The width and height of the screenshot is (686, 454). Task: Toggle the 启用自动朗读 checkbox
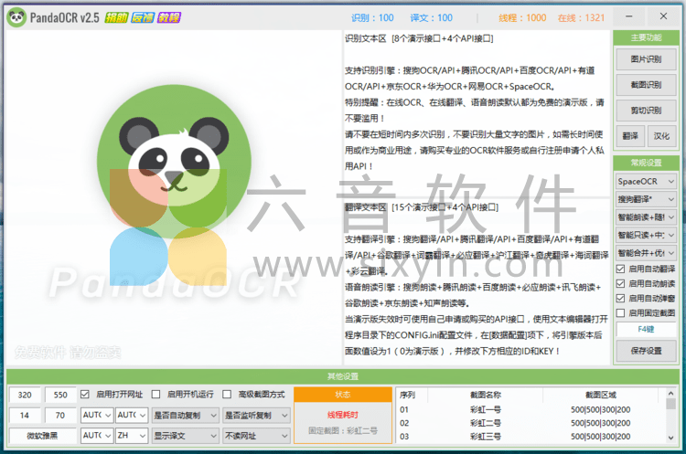[620, 283]
